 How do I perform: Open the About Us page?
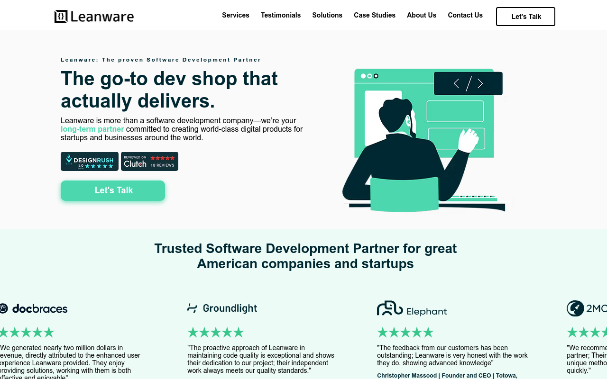pos(422,15)
